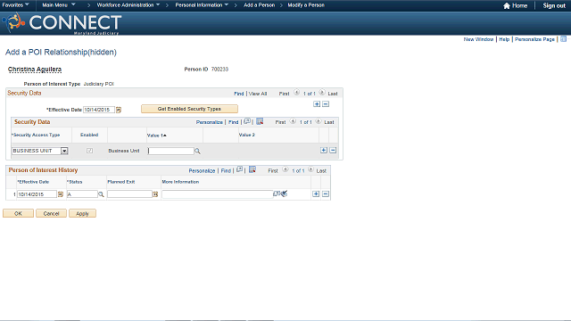Open the New Window link
This screenshot has height=321, width=571.
coord(478,39)
